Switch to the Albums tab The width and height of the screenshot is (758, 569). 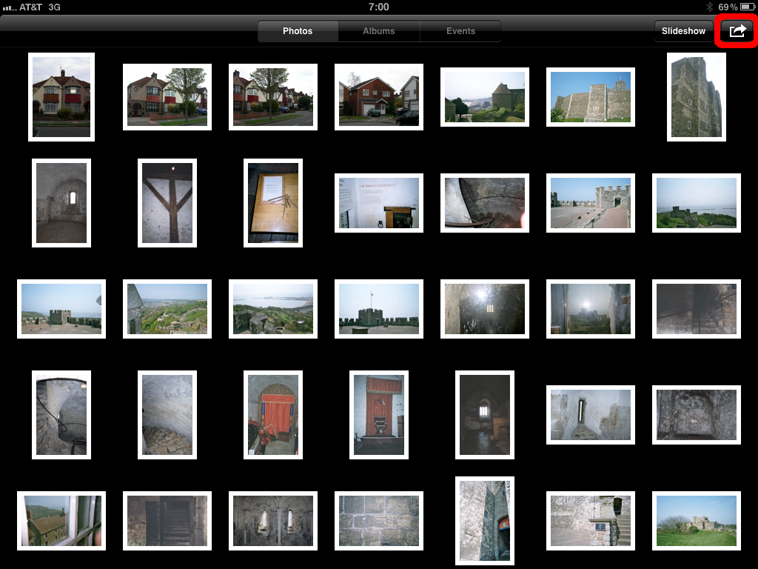378,31
